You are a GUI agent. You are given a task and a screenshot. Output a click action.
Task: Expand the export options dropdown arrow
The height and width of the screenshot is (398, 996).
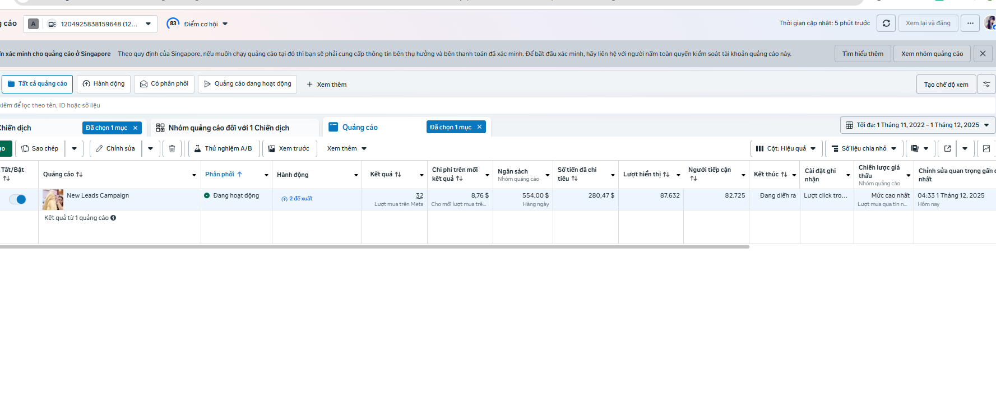965,148
